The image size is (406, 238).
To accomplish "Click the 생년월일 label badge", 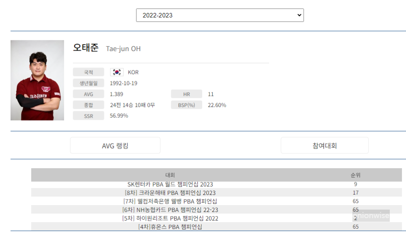I will tap(88, 83).
